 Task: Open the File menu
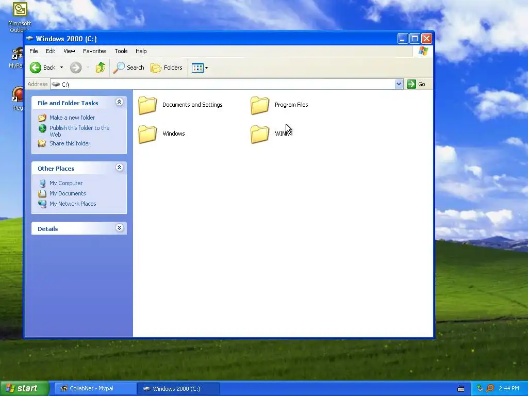[x=34, y=51]
